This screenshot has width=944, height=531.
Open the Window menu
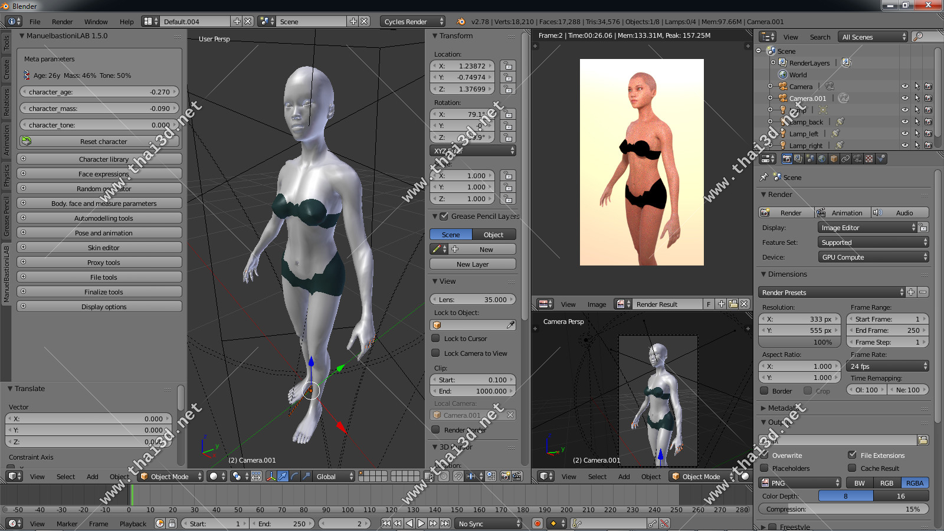96,22
